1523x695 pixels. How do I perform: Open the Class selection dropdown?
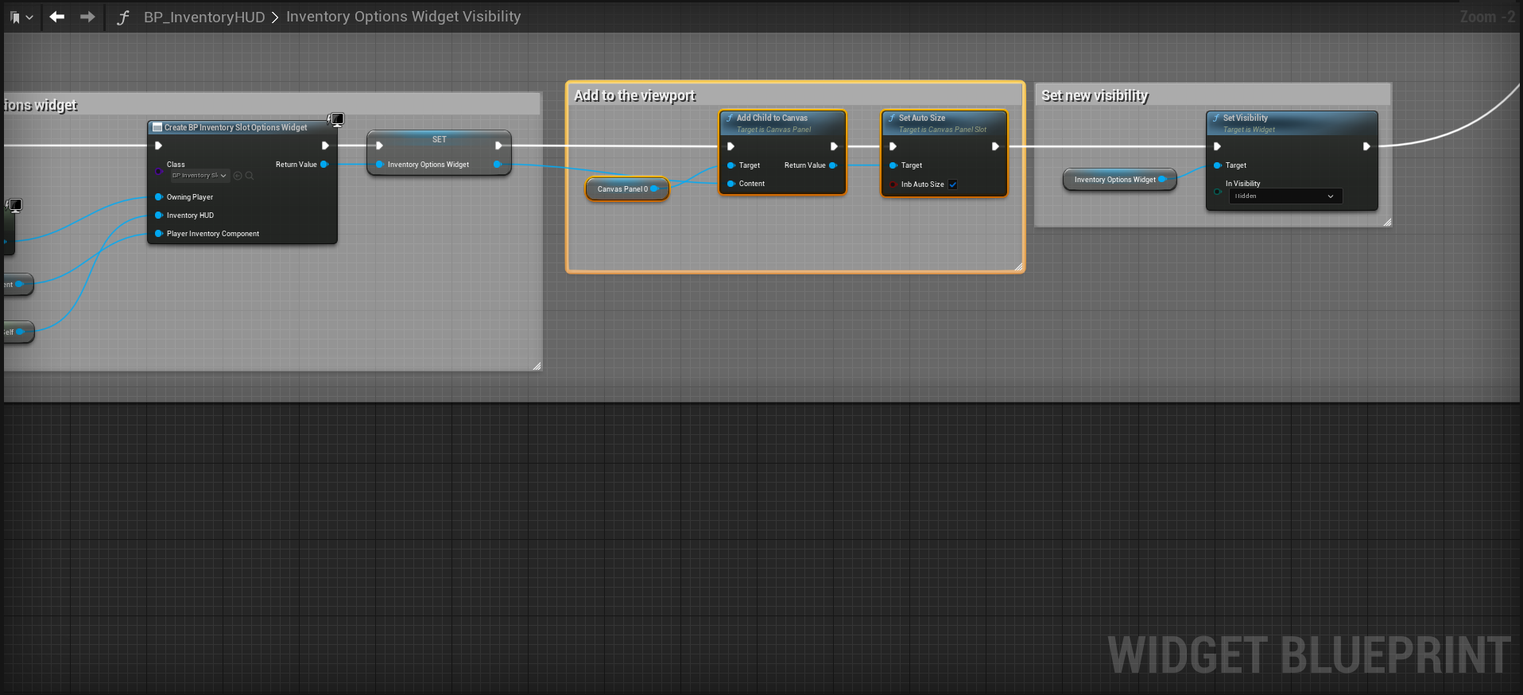(200, 176)
